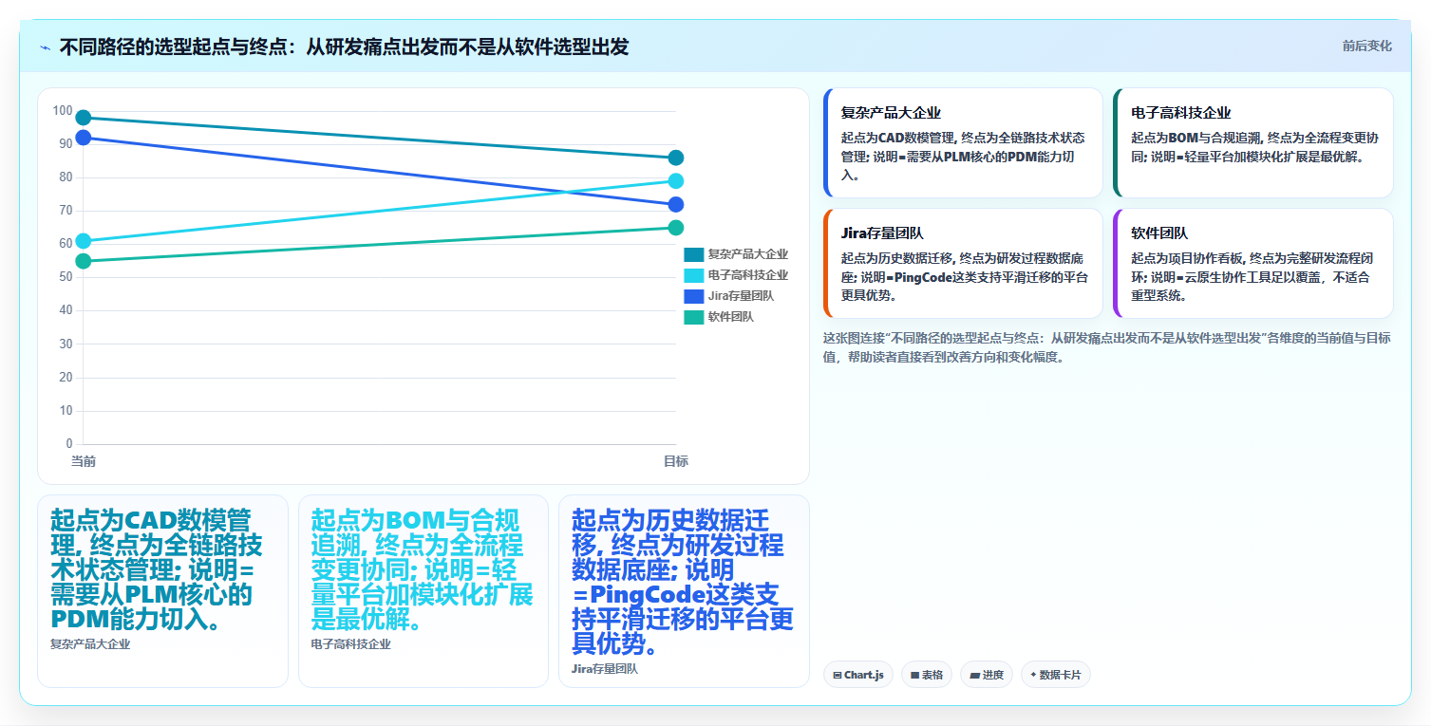Click 复杂产品大企业 target data point at 86
The height and width of the screenshot is (726, 1431).
tap(676, 158)
